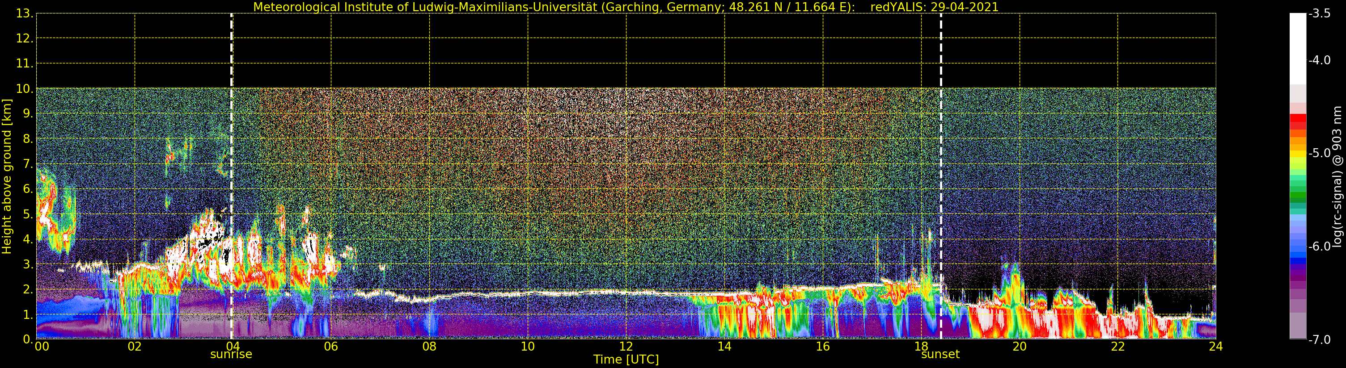Click height axis tick label 9

tap(28, 114)
